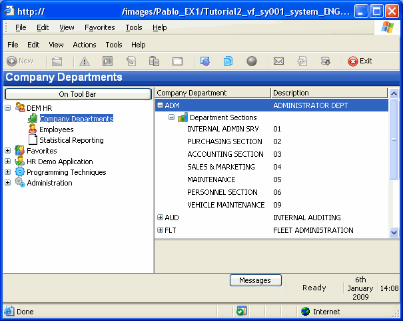The height and width of the screenshot is (321, 403).
Task: Click the Programming Techniques gear icon
Action: 20,172
